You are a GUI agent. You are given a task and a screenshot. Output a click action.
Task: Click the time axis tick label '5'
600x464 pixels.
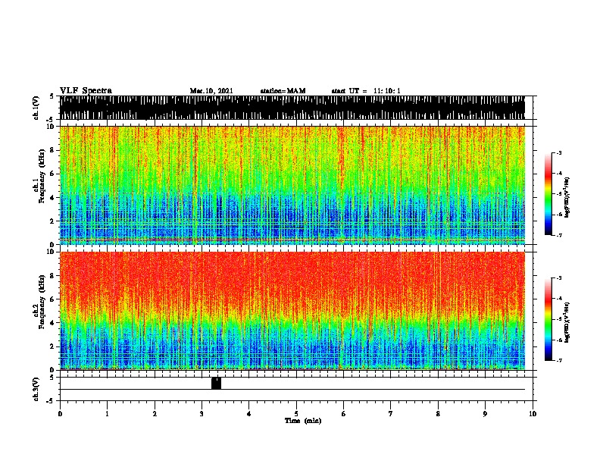296,413
